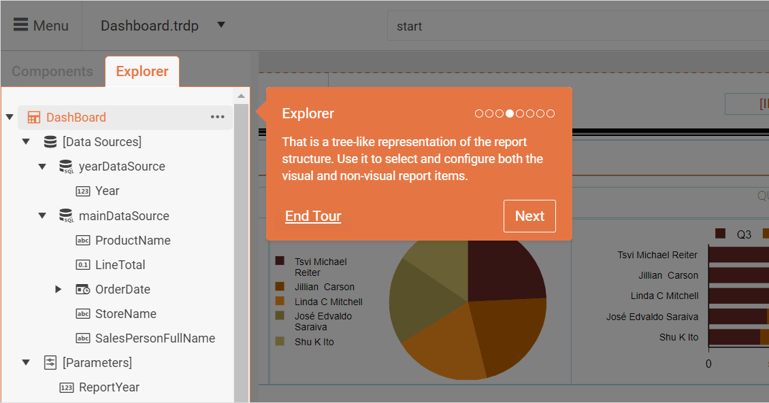This screenshot has width=769, height=403.
Task: Click the Tsvi Michael Reiter legend swatch
Action: click(x=280, y=261)
